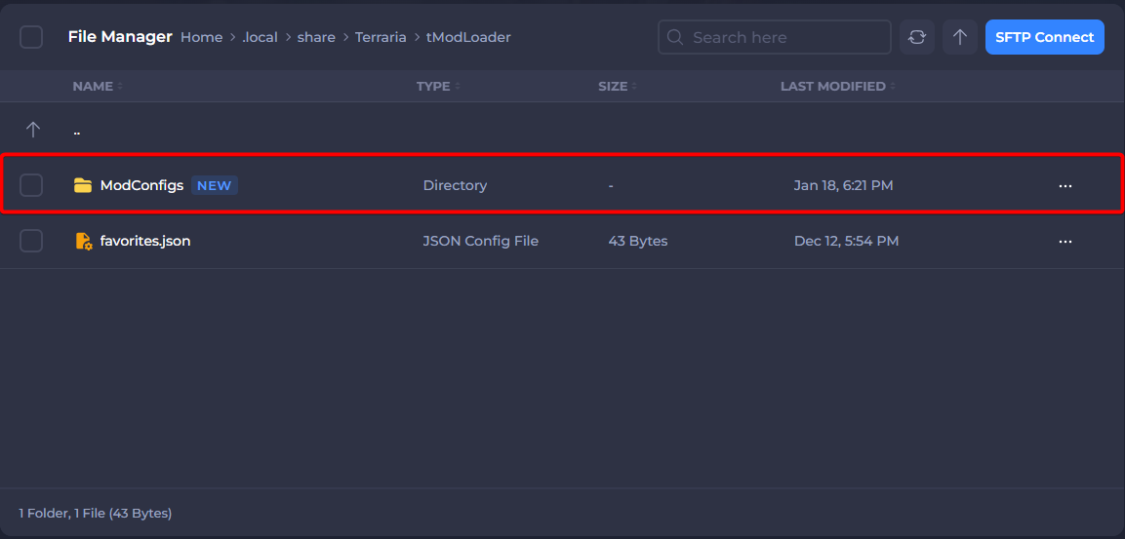
Task: Sort files by Last Modified column
Action: 833,87
